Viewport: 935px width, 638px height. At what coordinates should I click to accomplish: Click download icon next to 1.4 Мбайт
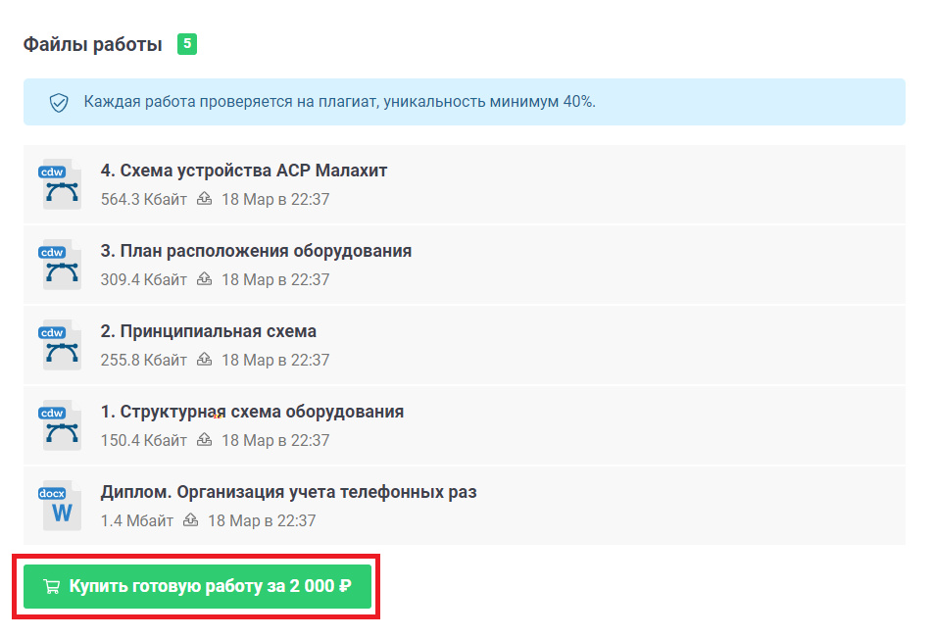(x=190, y=520)
